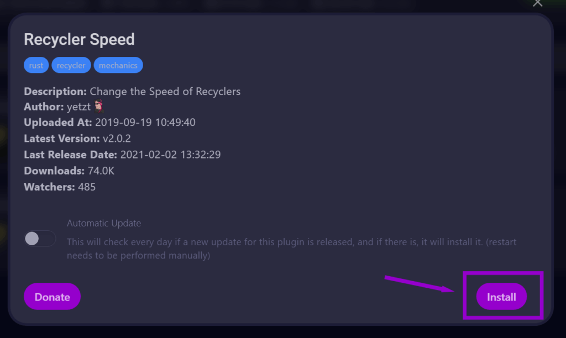
Task: Click "Change the Speed of Recyclers" description
Action: point(165,92)
